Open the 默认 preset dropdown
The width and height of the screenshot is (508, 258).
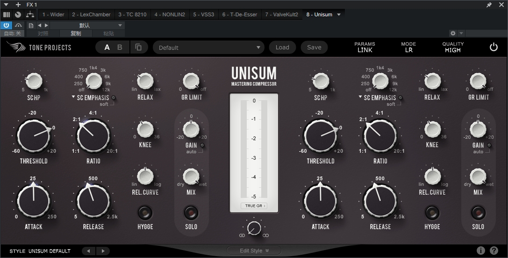tap(87, 26)
